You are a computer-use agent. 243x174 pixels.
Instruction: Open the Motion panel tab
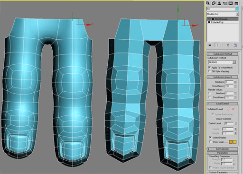click(225, 3)
